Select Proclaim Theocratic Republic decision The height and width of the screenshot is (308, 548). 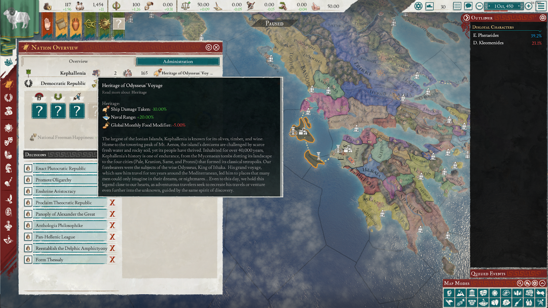[70, 203]
